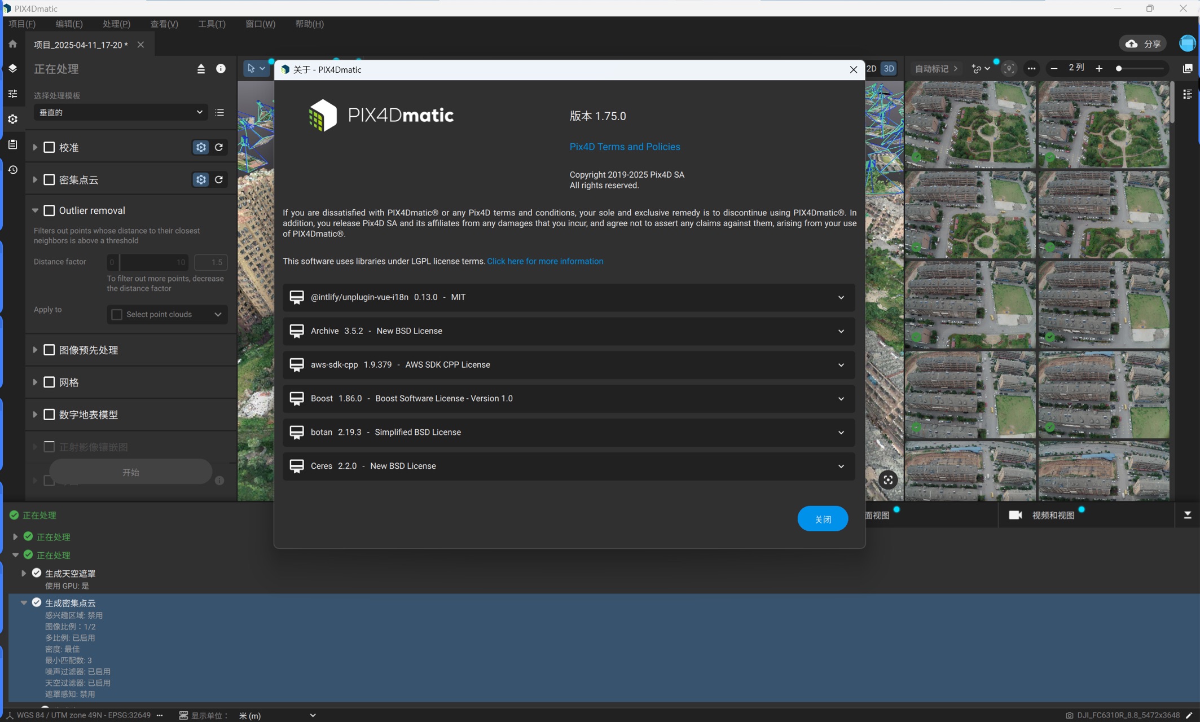The height and width of the screenshot is (722, 1200).
Task: Open 校准 settings gear icon
Action: [201, 147]
